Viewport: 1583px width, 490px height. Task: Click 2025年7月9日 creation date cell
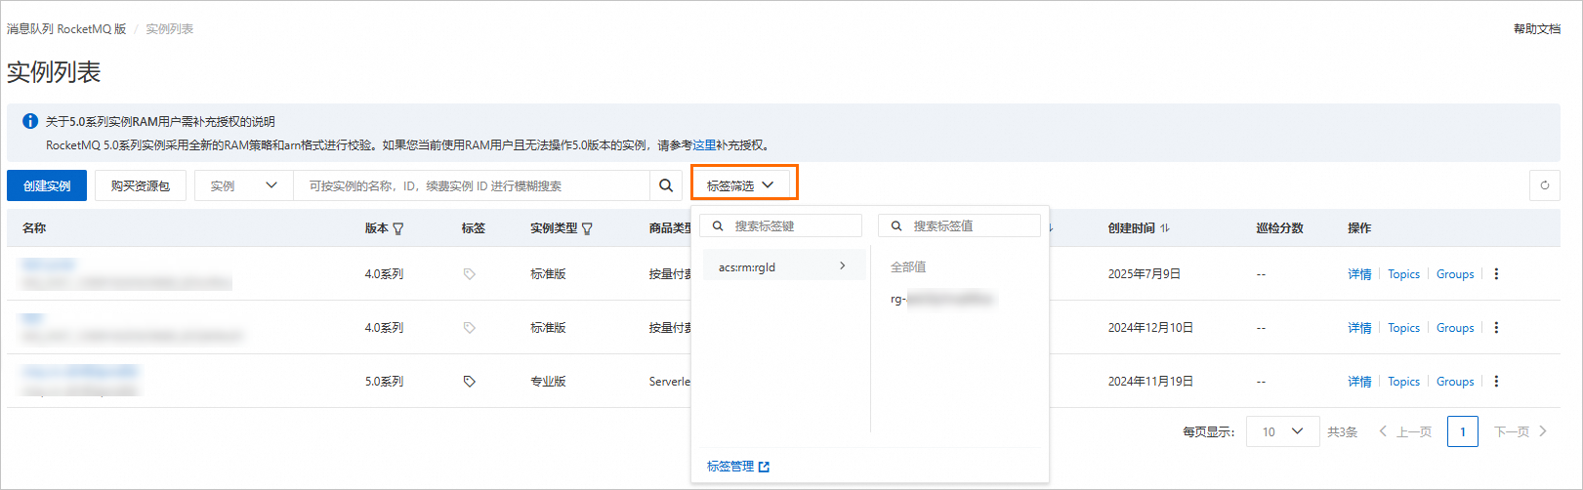[1145, 274]
